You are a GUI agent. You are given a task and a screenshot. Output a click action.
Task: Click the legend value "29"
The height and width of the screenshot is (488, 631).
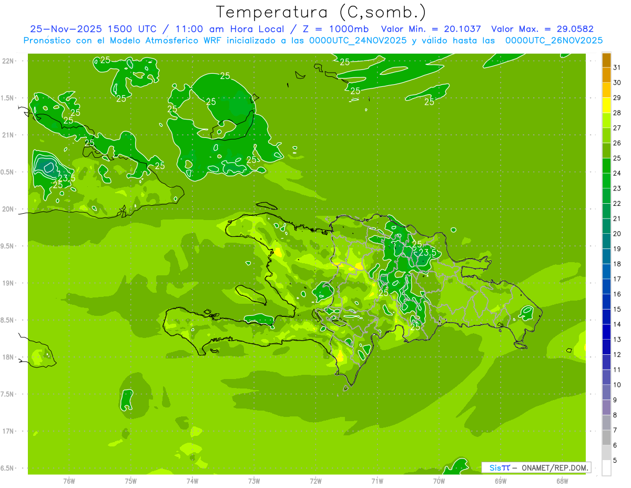pos(617,97)
